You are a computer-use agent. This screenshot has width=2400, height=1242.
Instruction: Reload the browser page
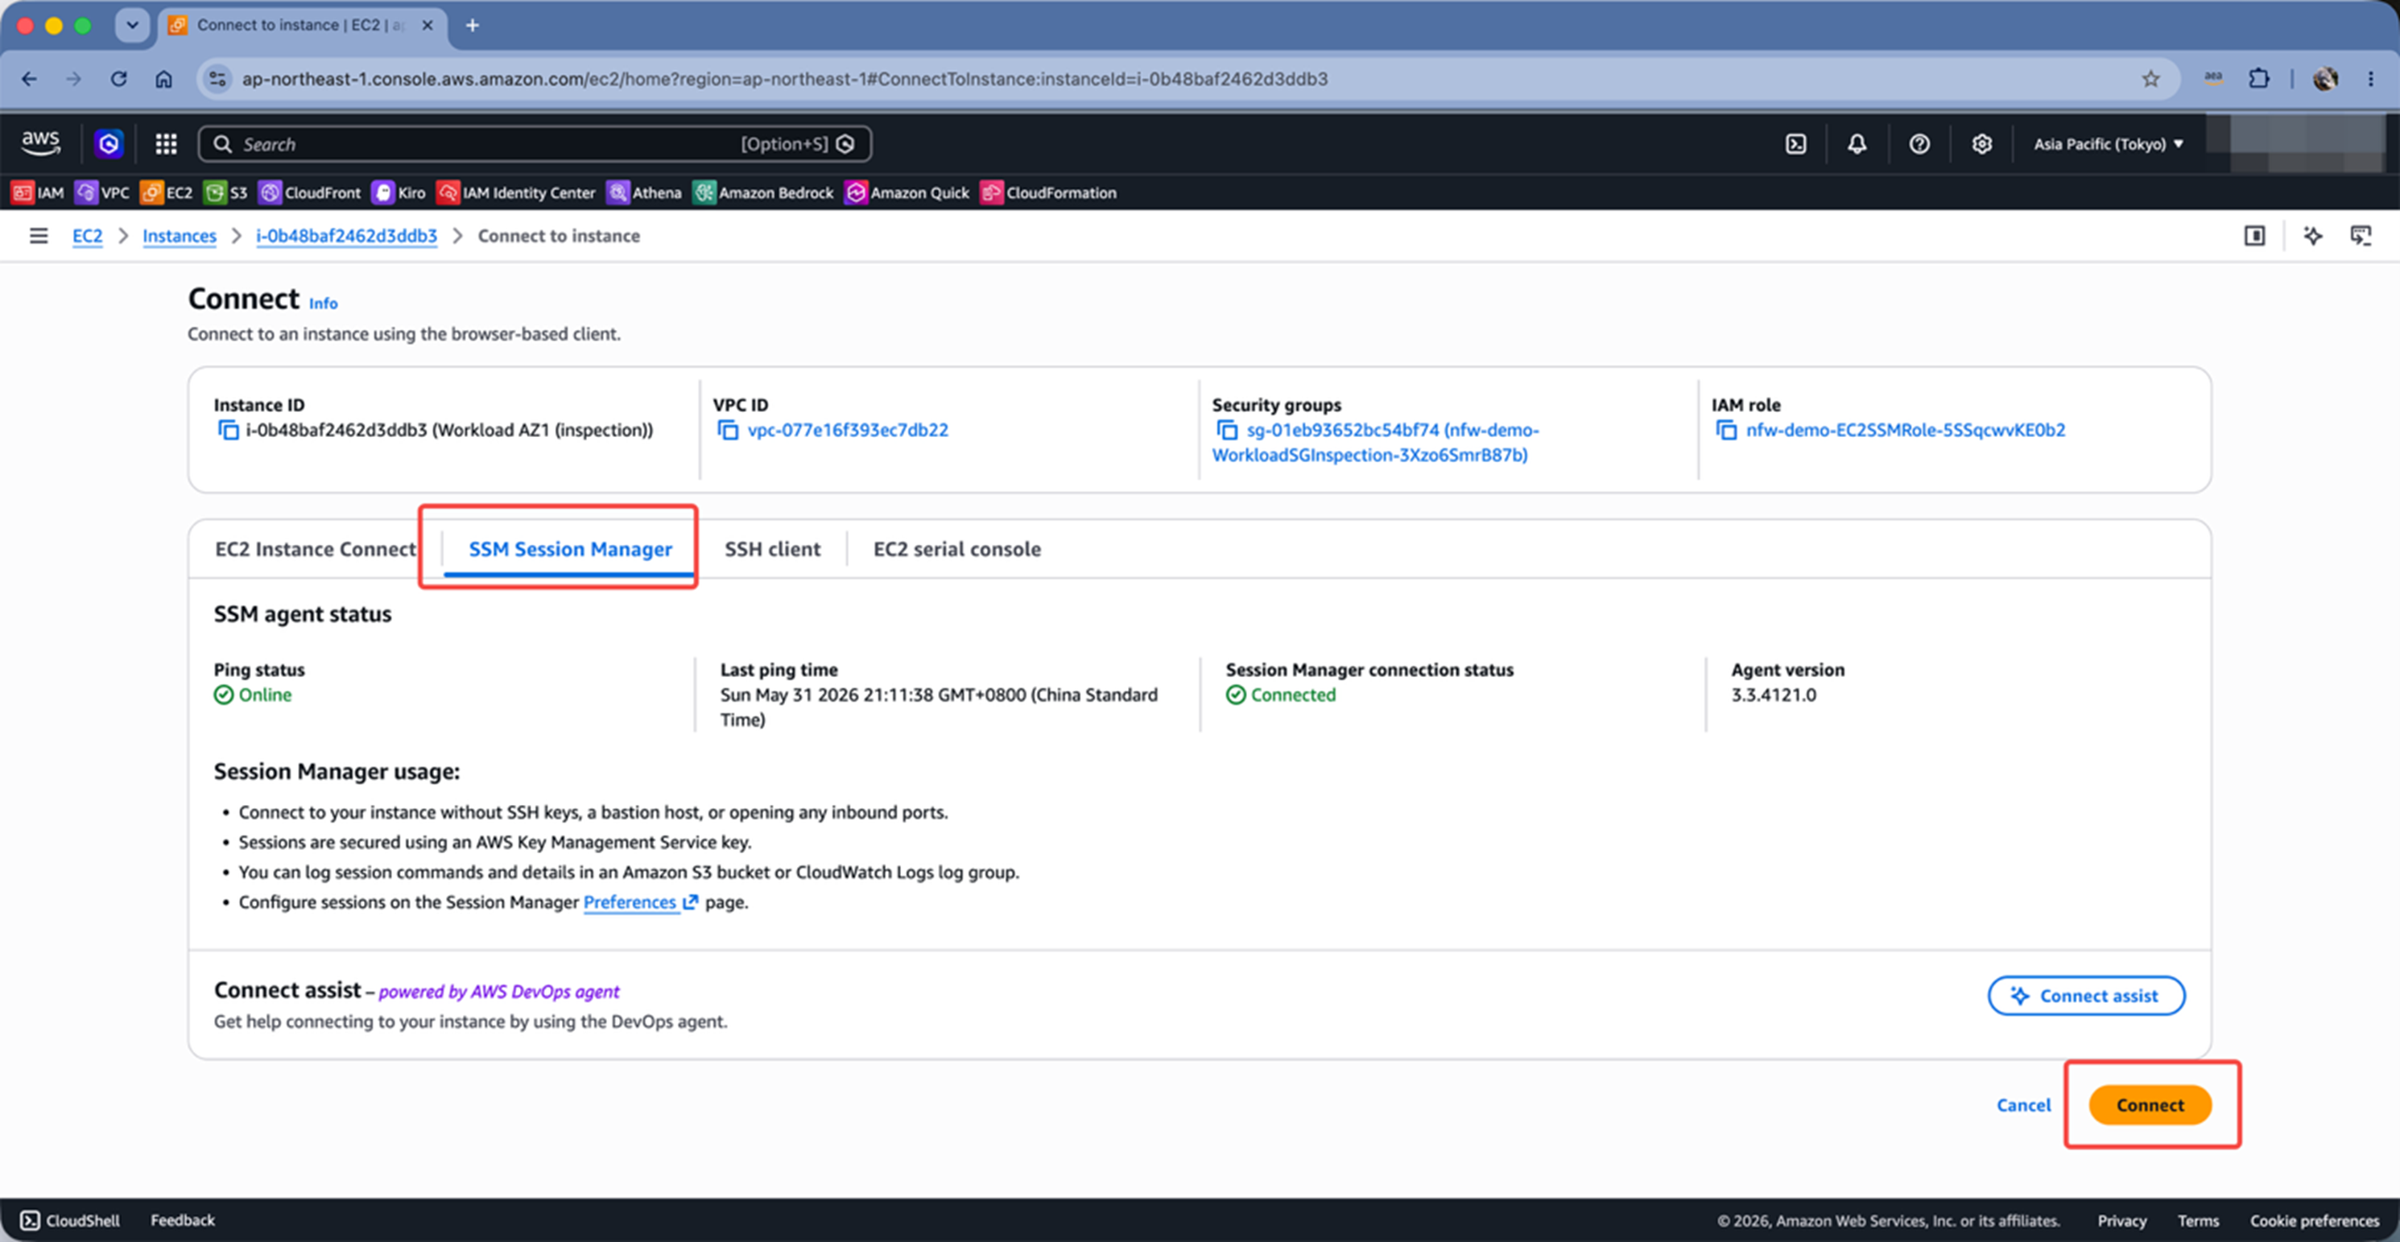(118, 79)
